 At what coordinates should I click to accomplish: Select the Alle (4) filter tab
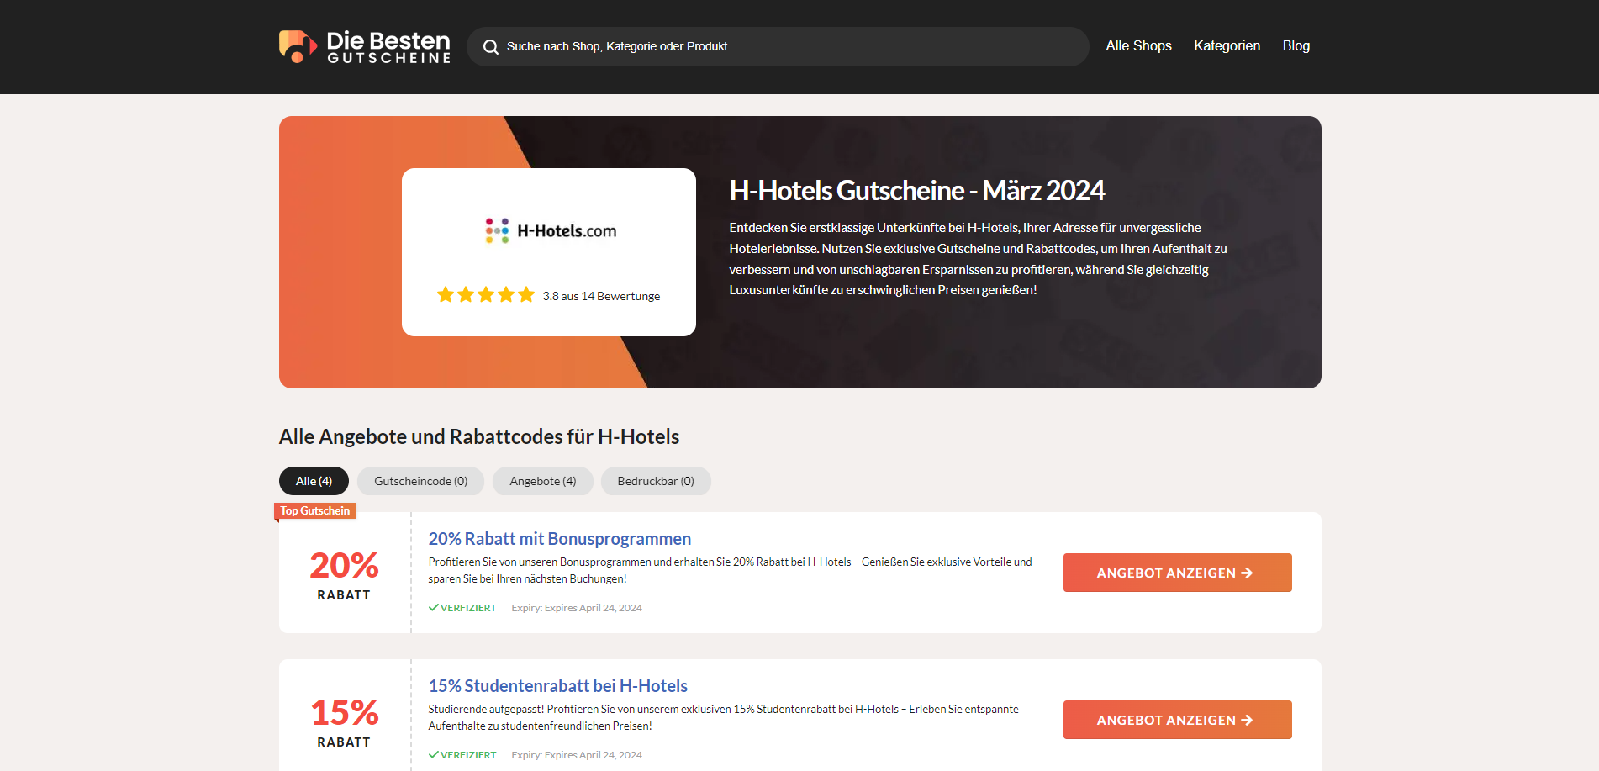tap(314, 481)
